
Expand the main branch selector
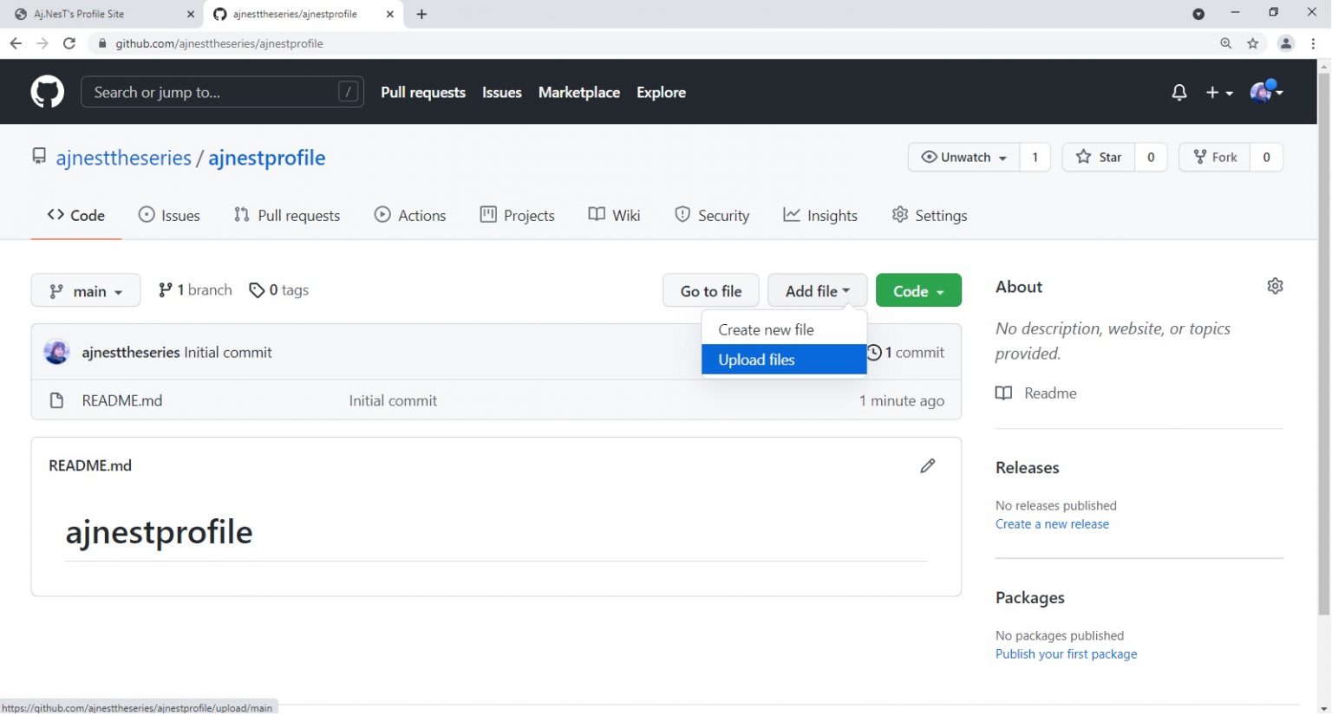point(85,291)
